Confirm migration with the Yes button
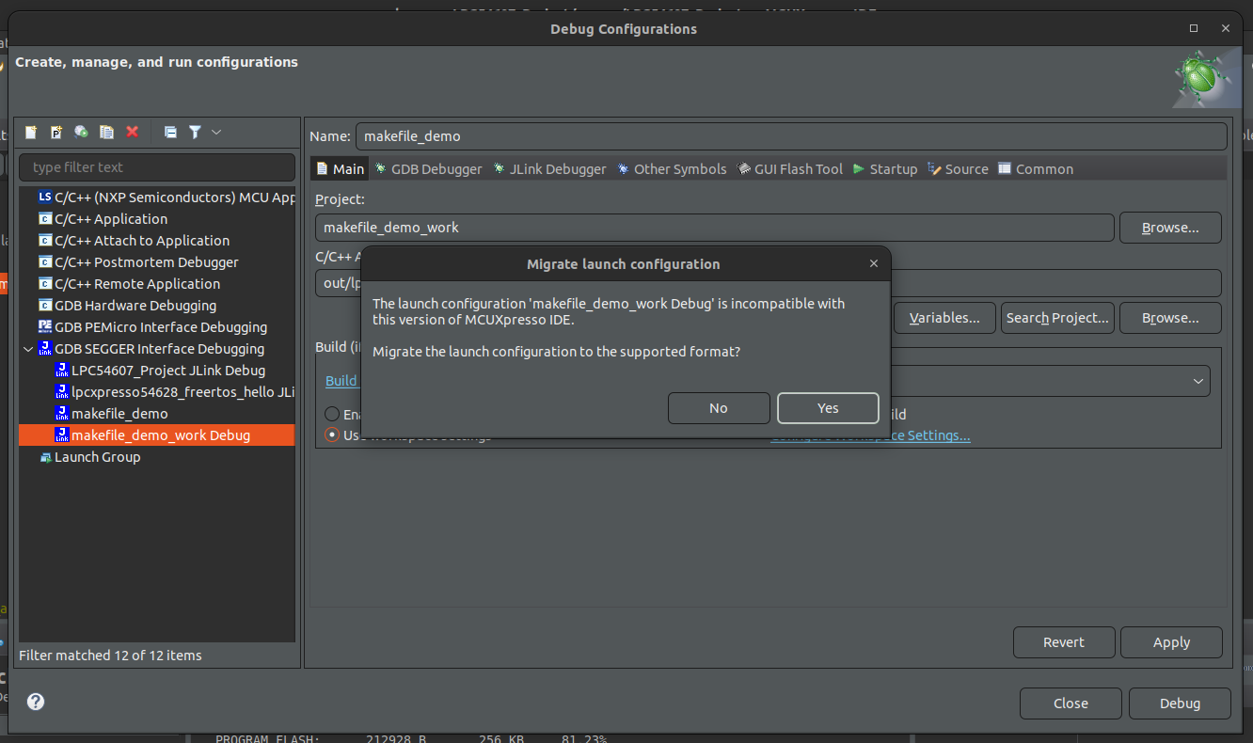 [828, 408]
